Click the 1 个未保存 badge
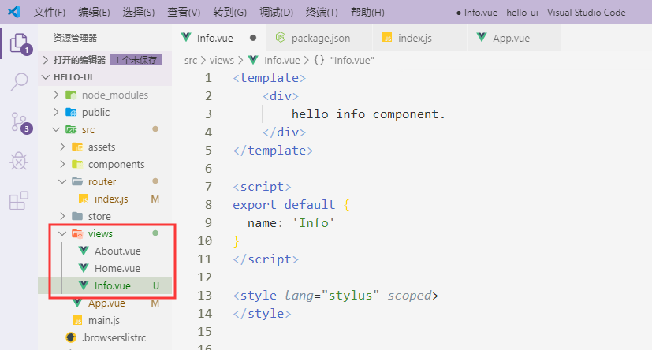 coord(136,60)
